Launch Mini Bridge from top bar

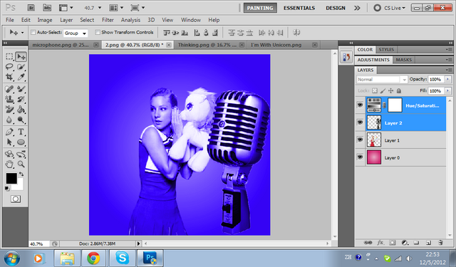(x=47, y=8)
